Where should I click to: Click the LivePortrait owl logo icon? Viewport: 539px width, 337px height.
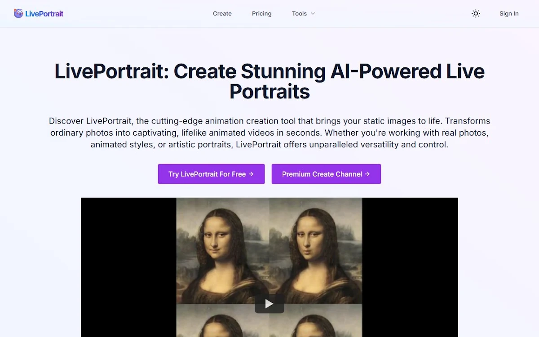(18, 13)
